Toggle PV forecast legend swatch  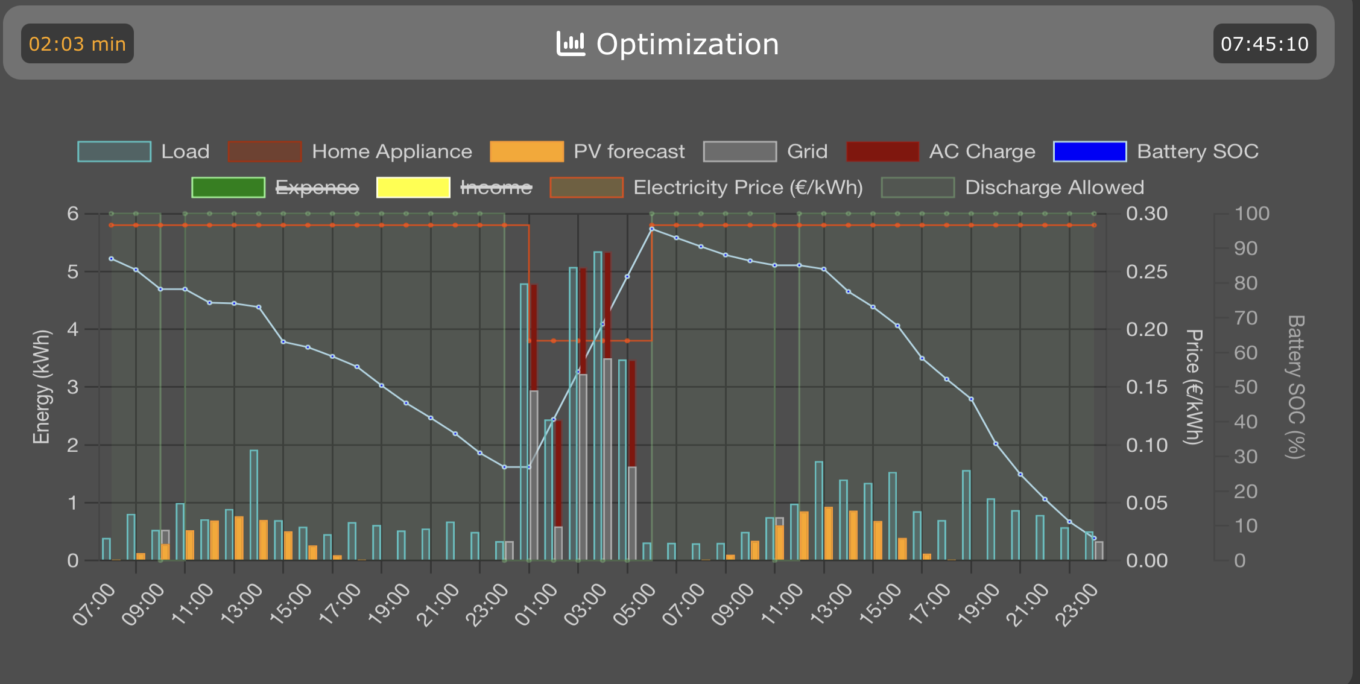click(x=527, y=151)
